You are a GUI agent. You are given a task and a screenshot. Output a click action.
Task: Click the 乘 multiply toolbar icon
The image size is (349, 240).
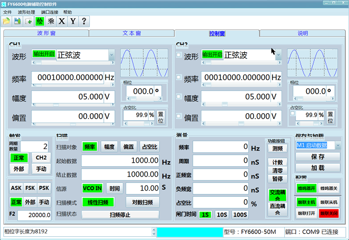point(51,21)
